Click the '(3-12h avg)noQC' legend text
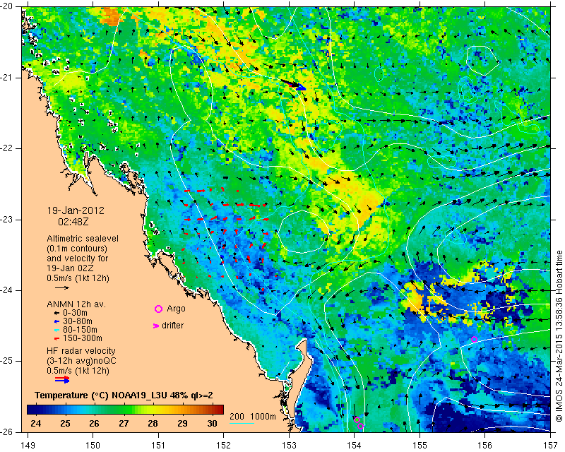This screenshot has height=452, width=565. click(x=81, y=361)
